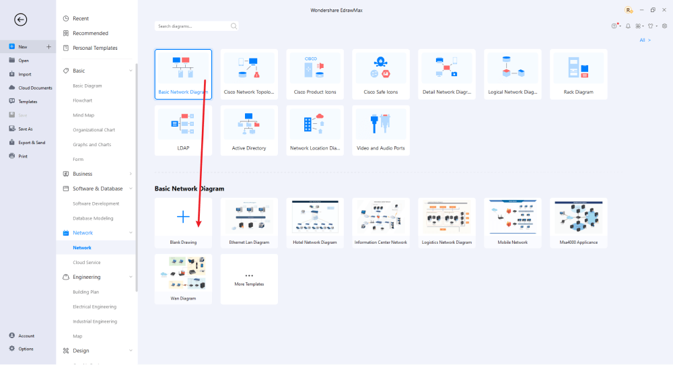Screen dimensions: 673x365
Task: Select Organizational Chart category
Action: pos(94,130)
